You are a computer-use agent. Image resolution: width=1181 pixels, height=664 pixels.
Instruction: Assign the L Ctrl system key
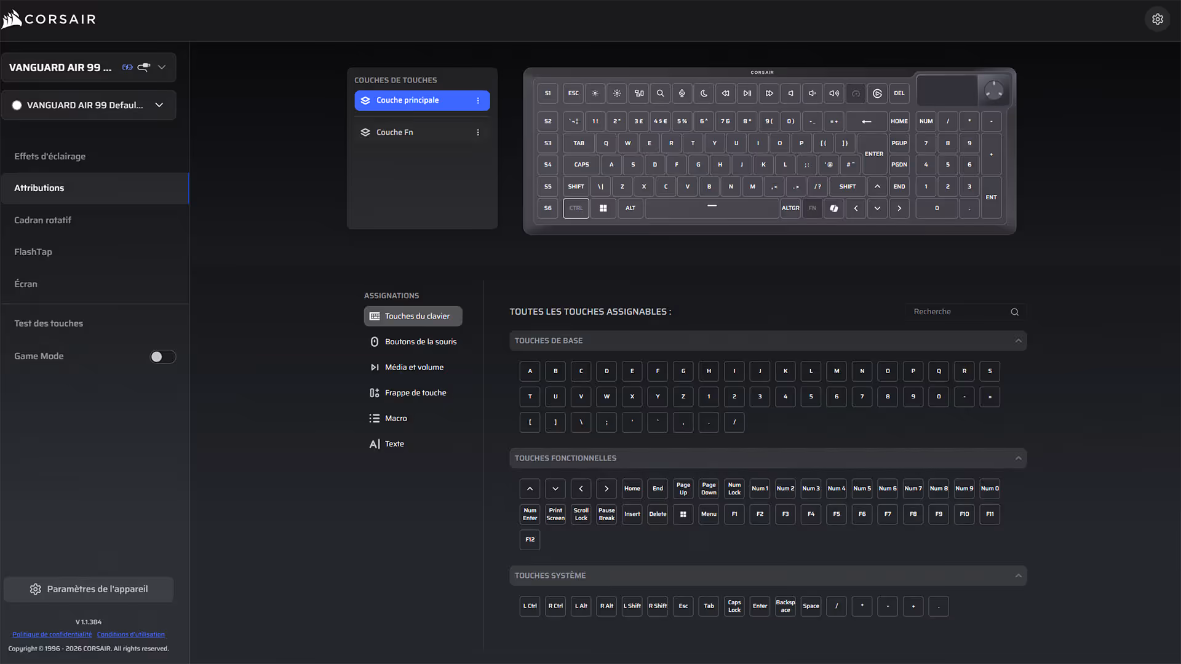(530, 606)
